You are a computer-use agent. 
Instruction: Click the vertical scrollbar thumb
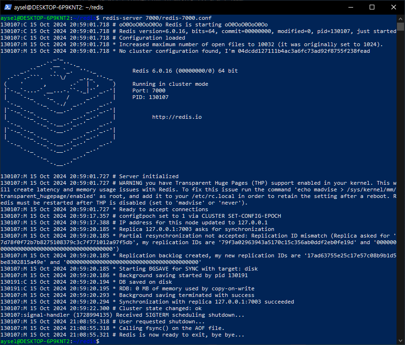click(x=400, y=26)
